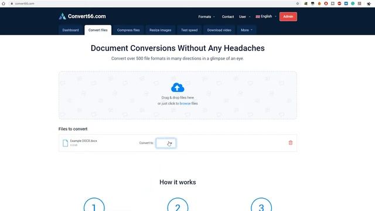This screenshot has height=211, width=375.
Task: Open the grey grid browser extension
Action: [359, 4]
